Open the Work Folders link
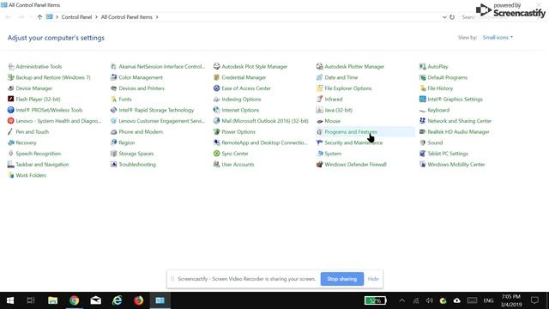The width and height of the screenshot is (549, 309). pos(31,175)
